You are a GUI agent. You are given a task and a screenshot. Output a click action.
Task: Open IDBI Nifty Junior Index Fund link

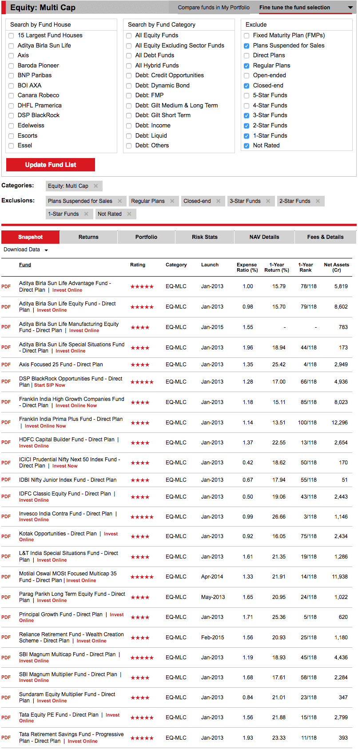pos(68,480)
